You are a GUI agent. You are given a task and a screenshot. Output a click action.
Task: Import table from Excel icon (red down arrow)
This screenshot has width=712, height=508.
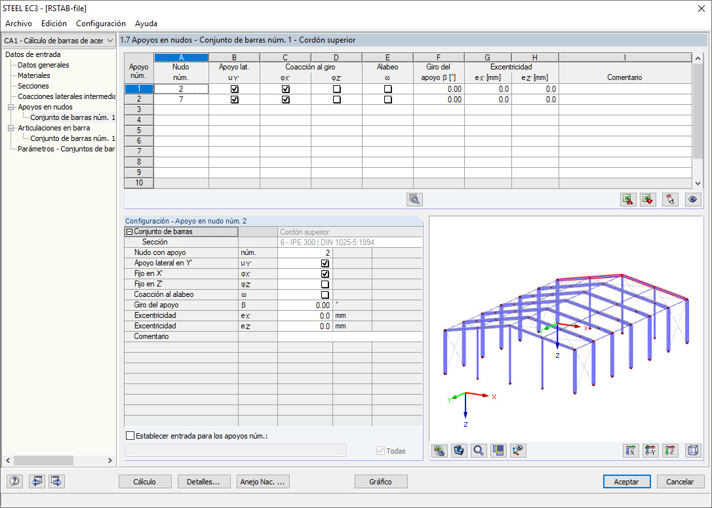point(648,200)
